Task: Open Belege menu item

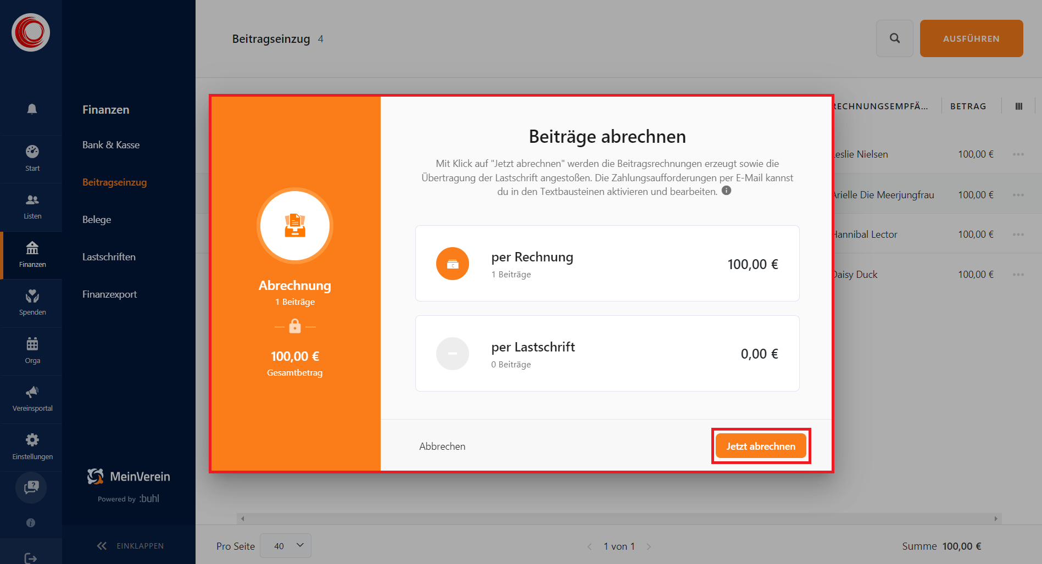Action: click(x=97, y=220)
